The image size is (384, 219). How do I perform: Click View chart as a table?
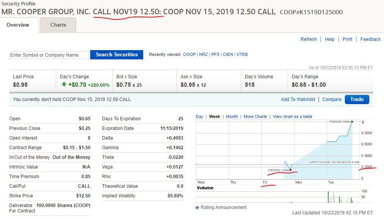point(292,116)
